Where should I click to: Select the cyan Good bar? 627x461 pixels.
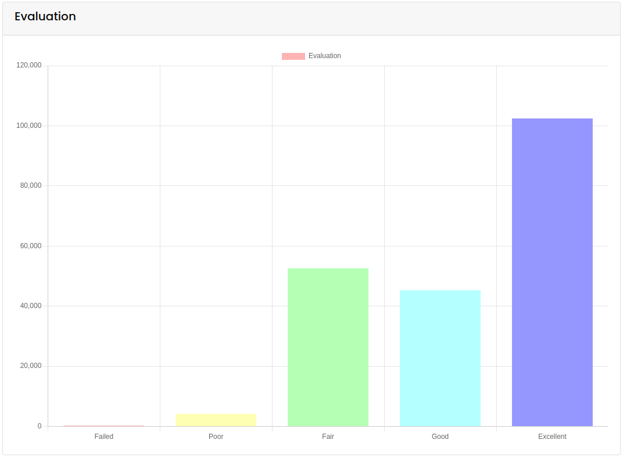click(x=440, y=358)
